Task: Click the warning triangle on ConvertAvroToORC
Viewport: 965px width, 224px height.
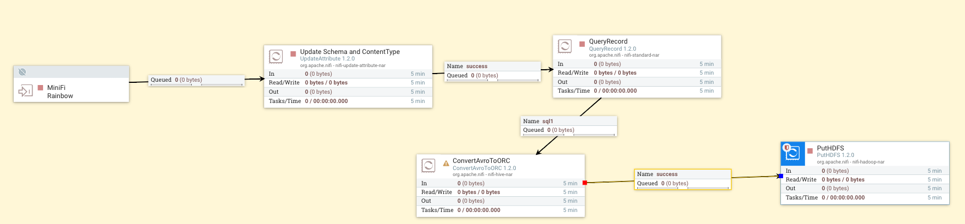Action: point(446,162)
